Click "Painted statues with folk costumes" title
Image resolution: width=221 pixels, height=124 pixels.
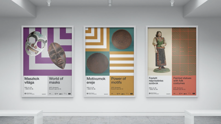[182, 81]
